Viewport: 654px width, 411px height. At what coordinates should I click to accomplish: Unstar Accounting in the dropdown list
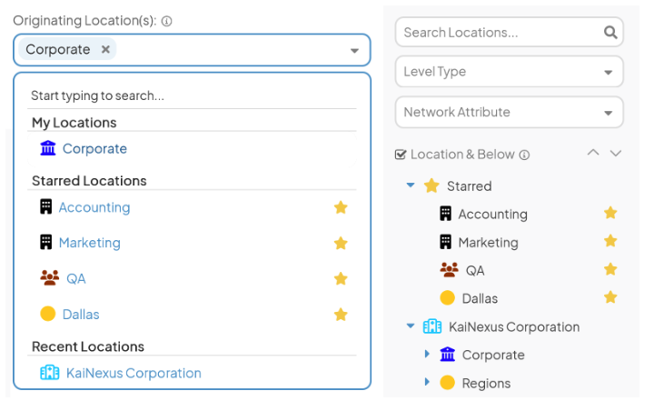(x=341, y=207)
